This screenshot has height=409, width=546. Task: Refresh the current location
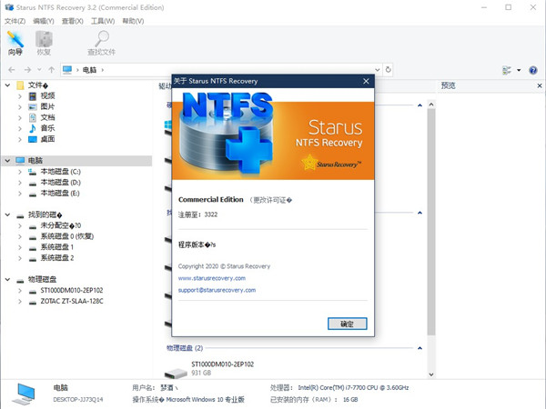tap(389, 70)
